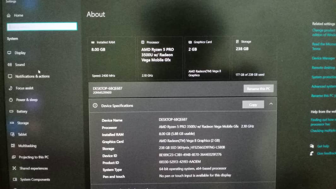Open the Remote desktop link

coord(323,68)
